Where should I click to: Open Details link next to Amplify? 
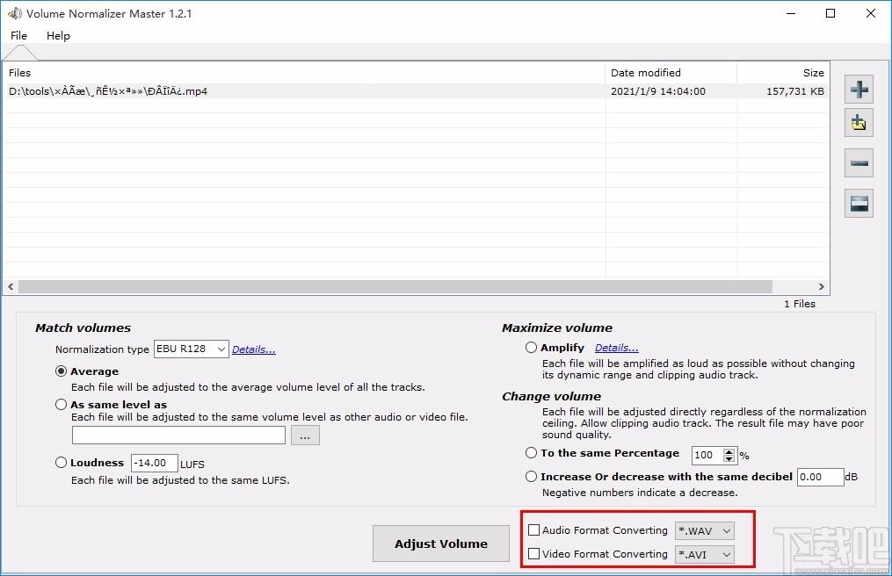click(x=617, y=348)
